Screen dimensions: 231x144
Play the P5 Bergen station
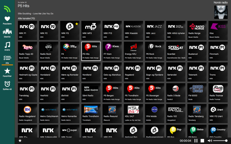(x=112, y=93)
